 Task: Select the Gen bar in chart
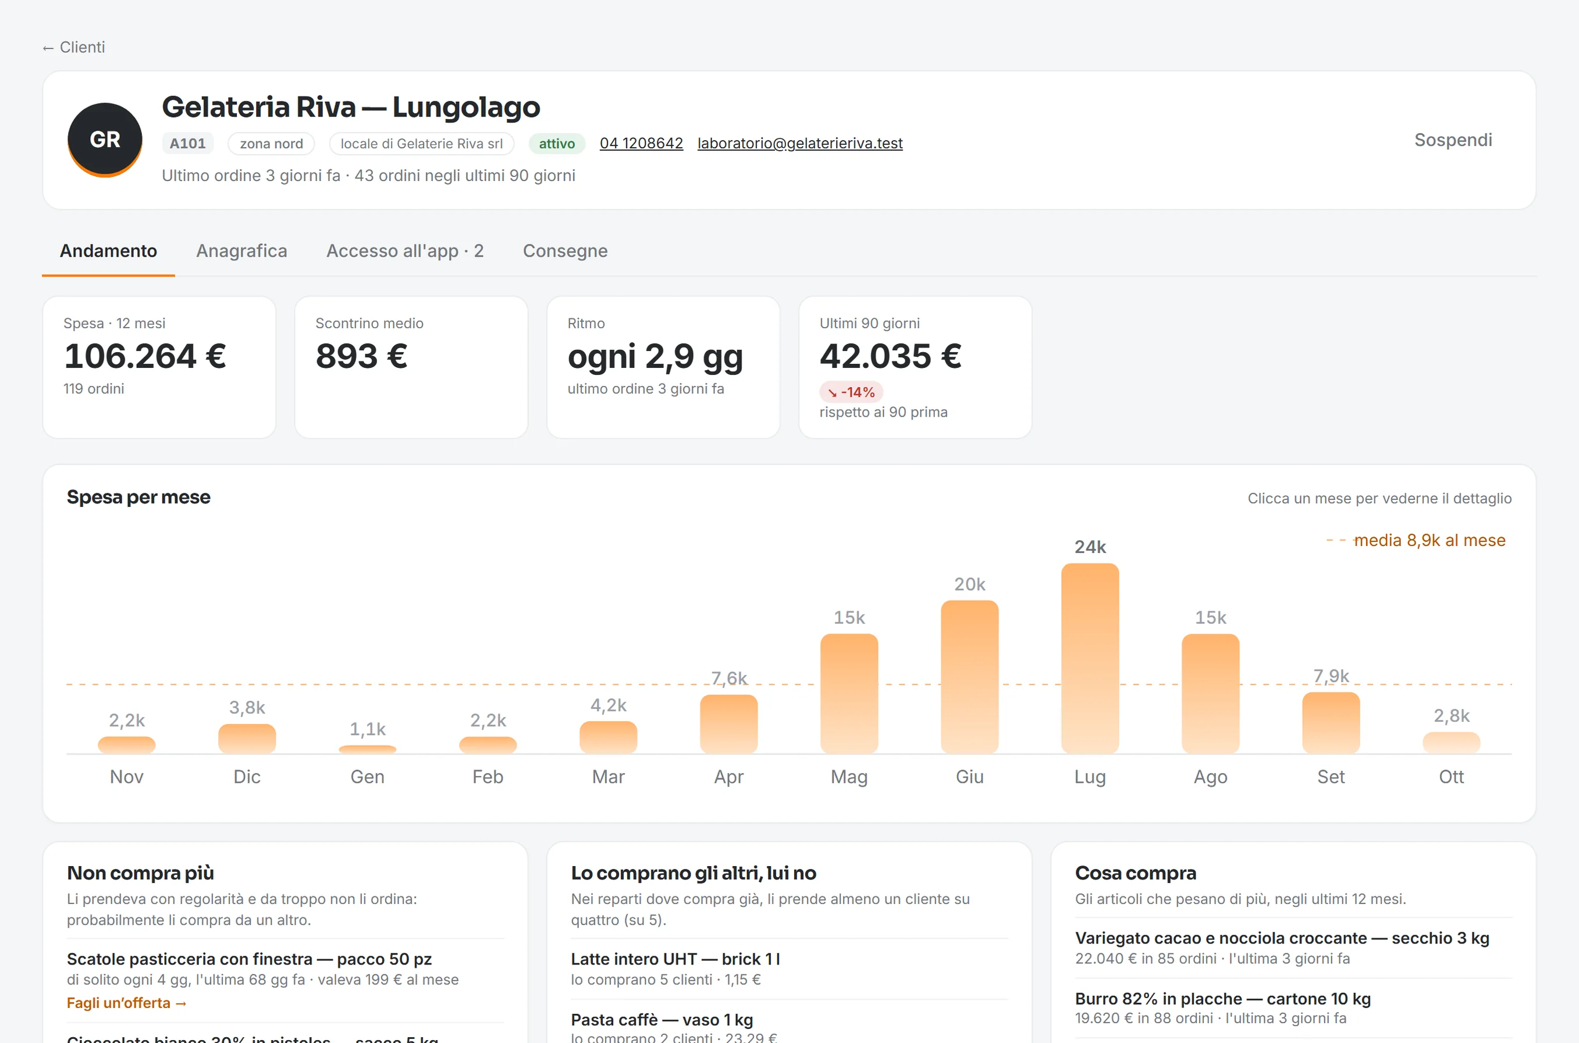pos(367,750)
